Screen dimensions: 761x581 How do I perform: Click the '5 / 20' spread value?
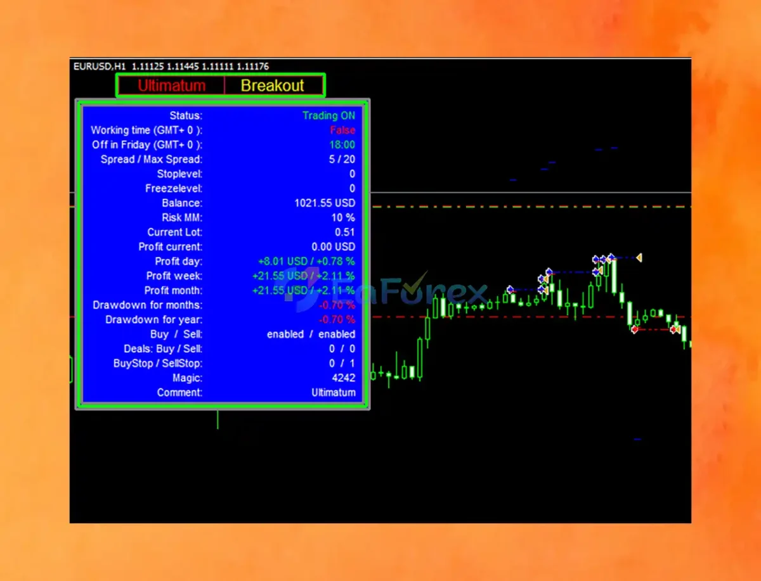point(342,159)
